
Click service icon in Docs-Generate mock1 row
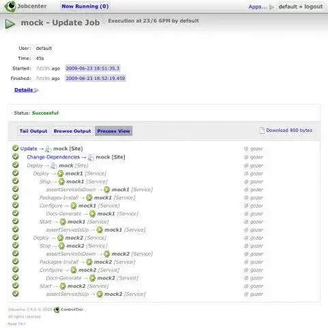click(92, 214)
